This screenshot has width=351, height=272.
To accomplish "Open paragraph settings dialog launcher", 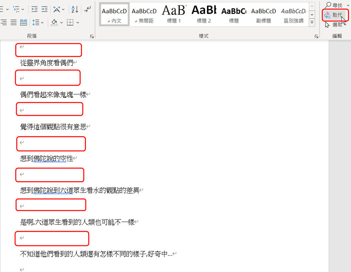I will coord(92,36).
